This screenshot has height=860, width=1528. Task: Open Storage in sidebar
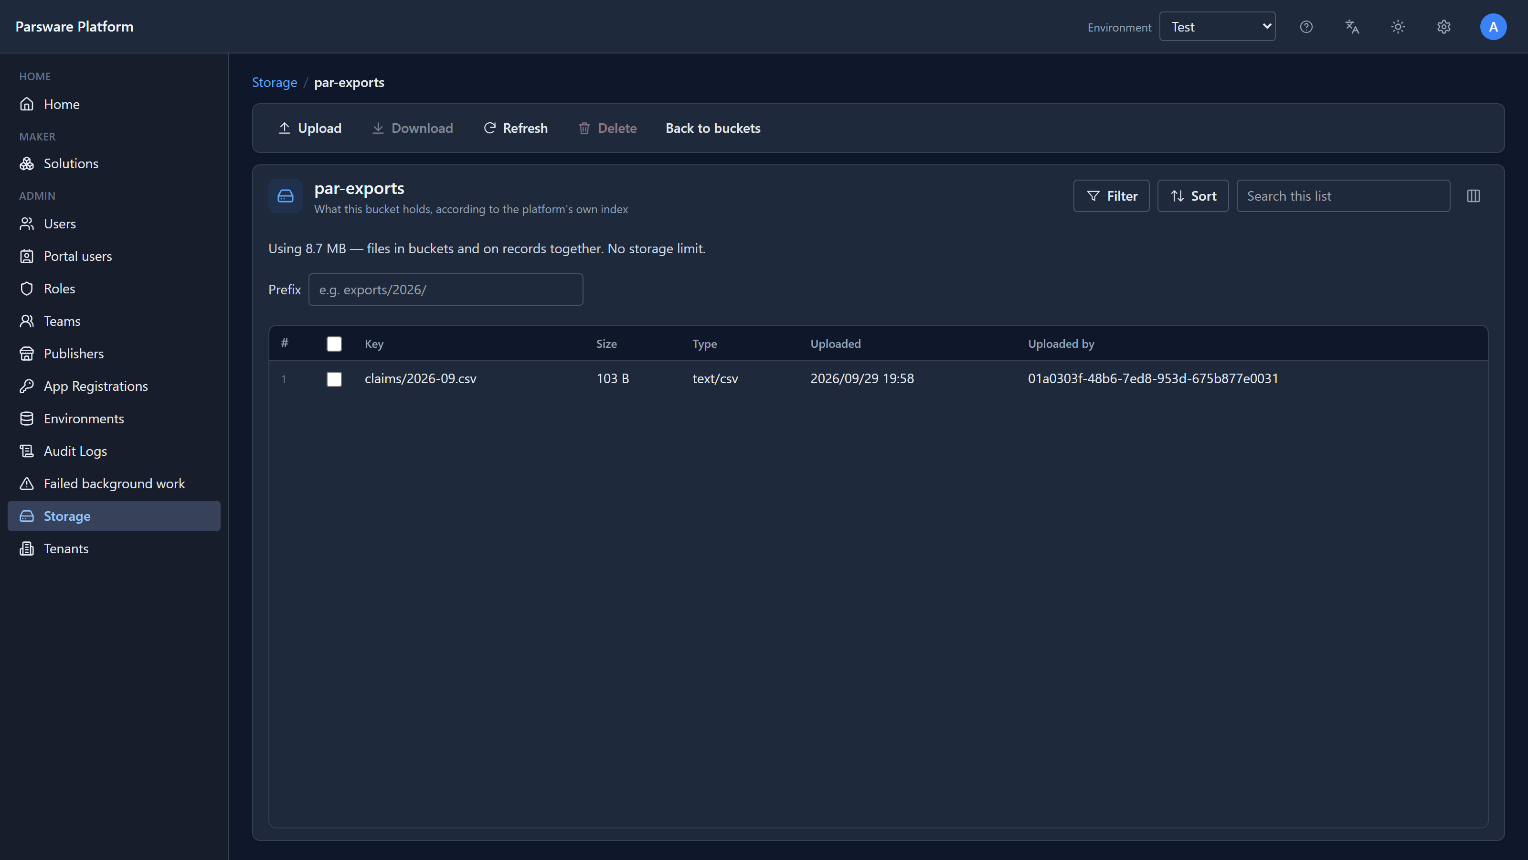tap(114, 516)
